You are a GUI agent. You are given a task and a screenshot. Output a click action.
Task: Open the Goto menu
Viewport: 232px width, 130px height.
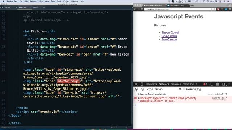[x=53, y=1]
